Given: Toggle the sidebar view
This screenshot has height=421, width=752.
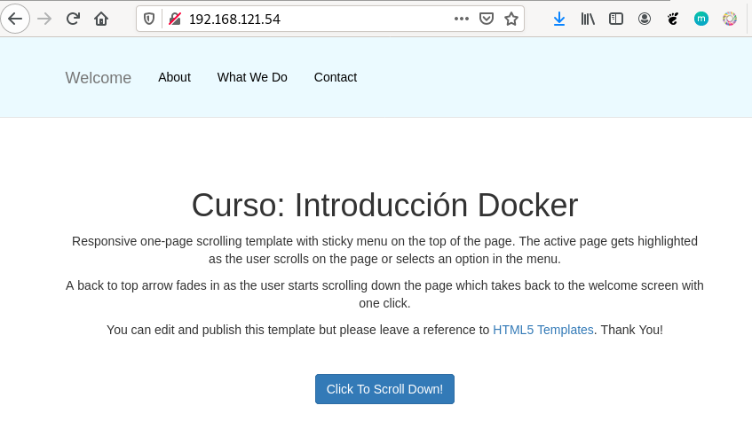Looking at the screenshot, I should [x=616, y=19].
